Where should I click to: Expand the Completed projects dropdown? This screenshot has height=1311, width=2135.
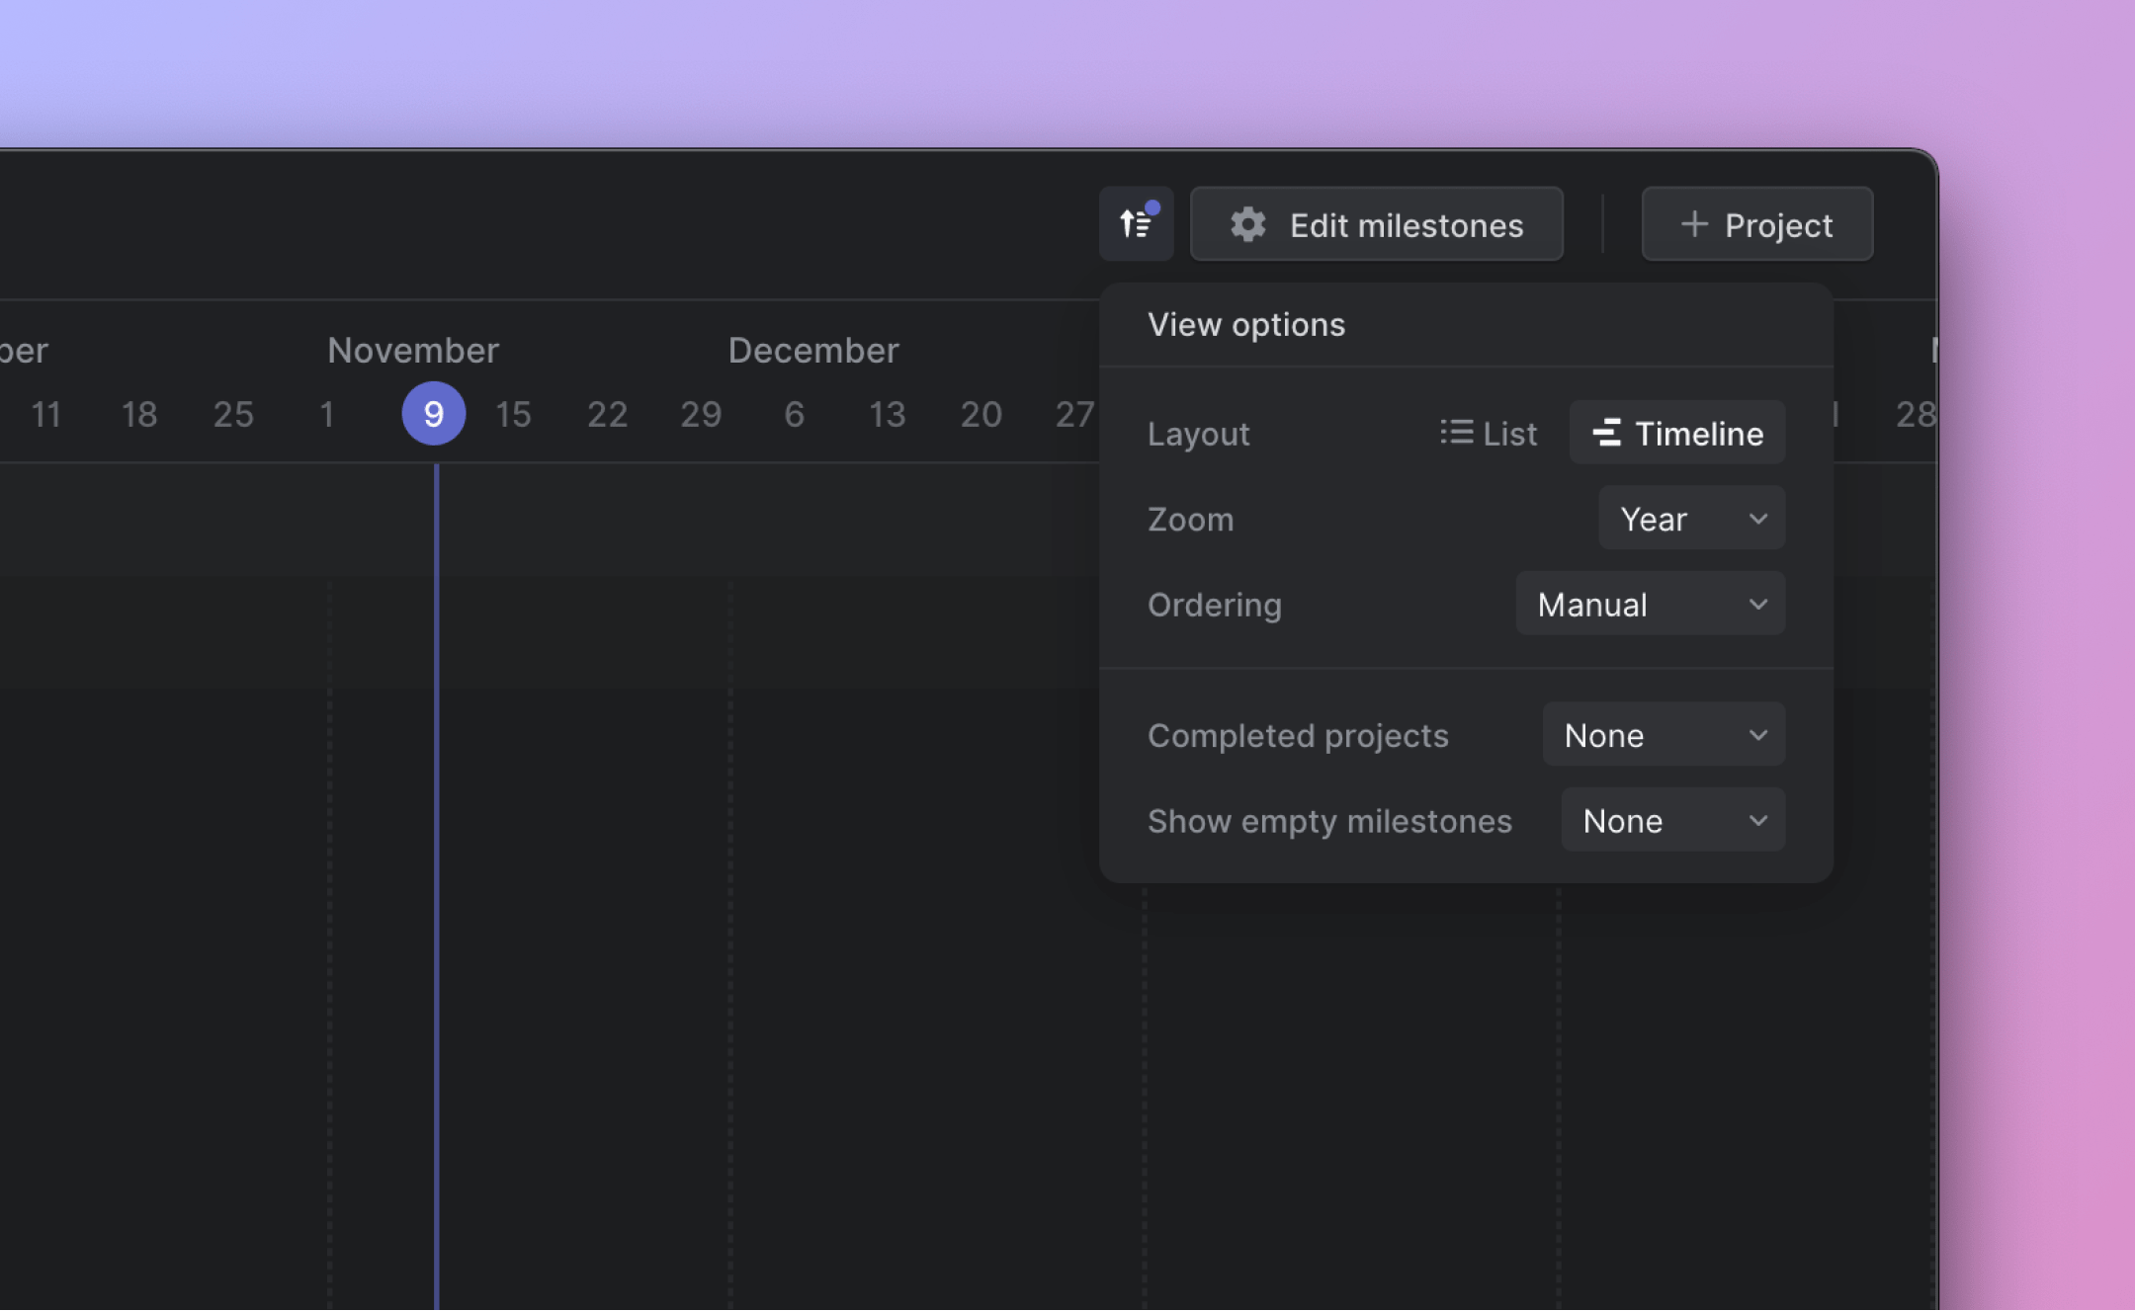pos(1664,734)
